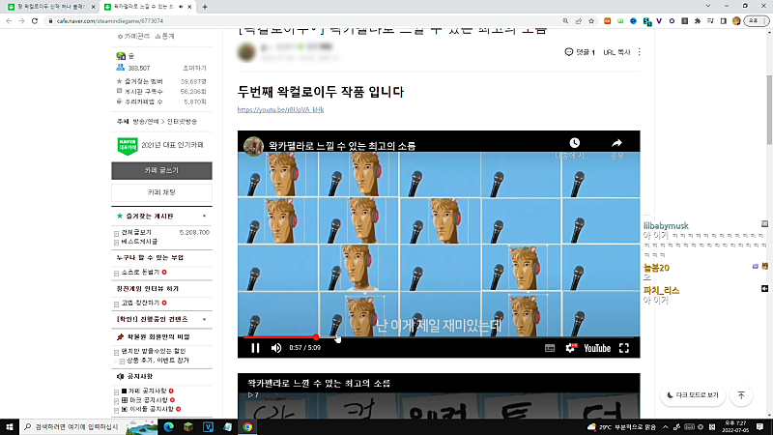Image resolution: width=773 pixels, height=435 pixels.
Task: Expand the 진행중인 컨텐츠 dropdown arrow
Action: [x=204, y=319]
